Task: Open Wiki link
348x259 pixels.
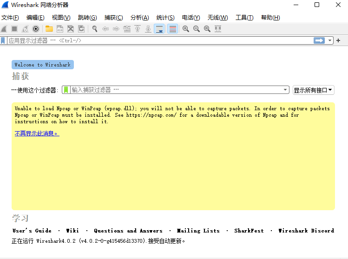Action: [x=72, y=231]
